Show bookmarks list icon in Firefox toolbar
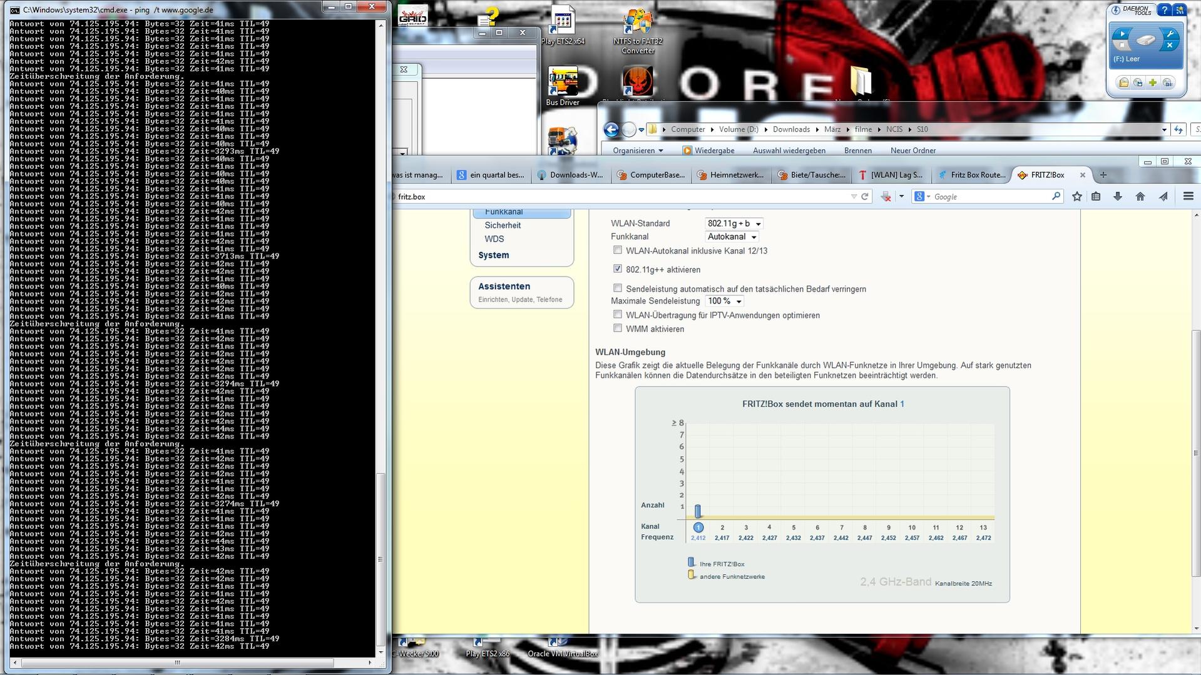The image size is (1201, 675). pos(1096,196)
